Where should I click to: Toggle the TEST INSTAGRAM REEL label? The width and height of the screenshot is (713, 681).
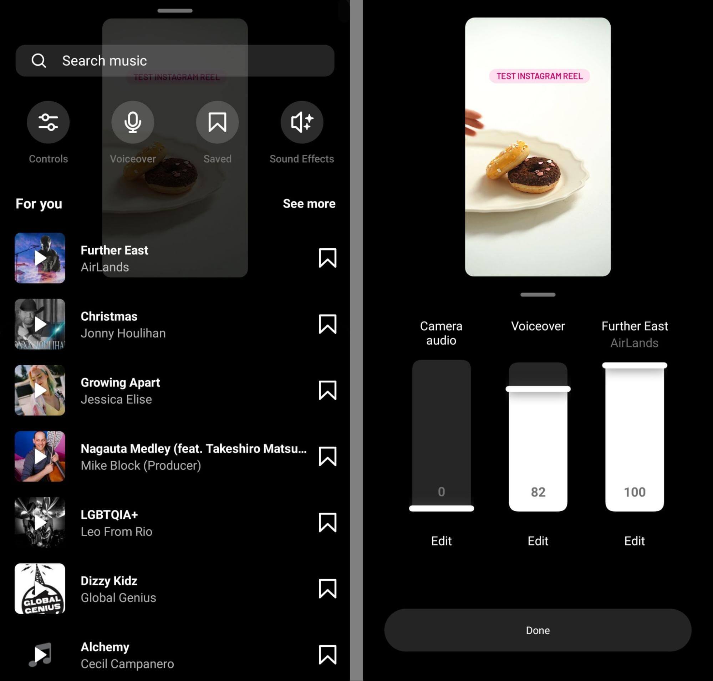(539, 76)
